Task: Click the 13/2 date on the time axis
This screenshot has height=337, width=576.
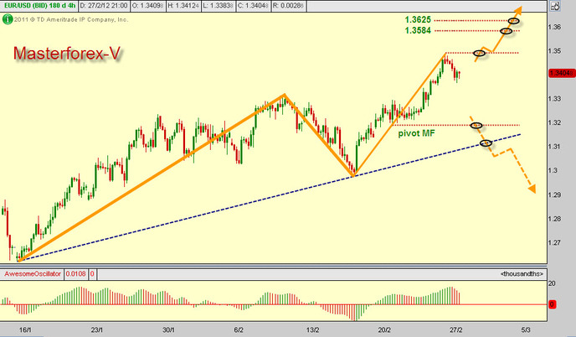Action: point(315,329)
